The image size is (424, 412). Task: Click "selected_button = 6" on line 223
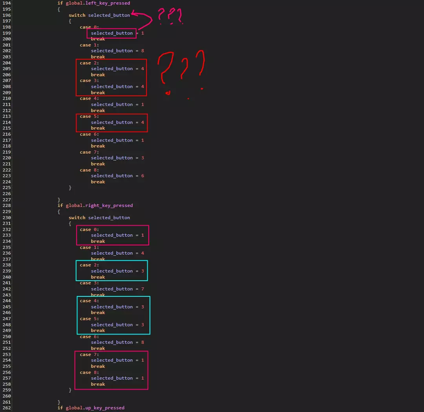coord(117,176)
